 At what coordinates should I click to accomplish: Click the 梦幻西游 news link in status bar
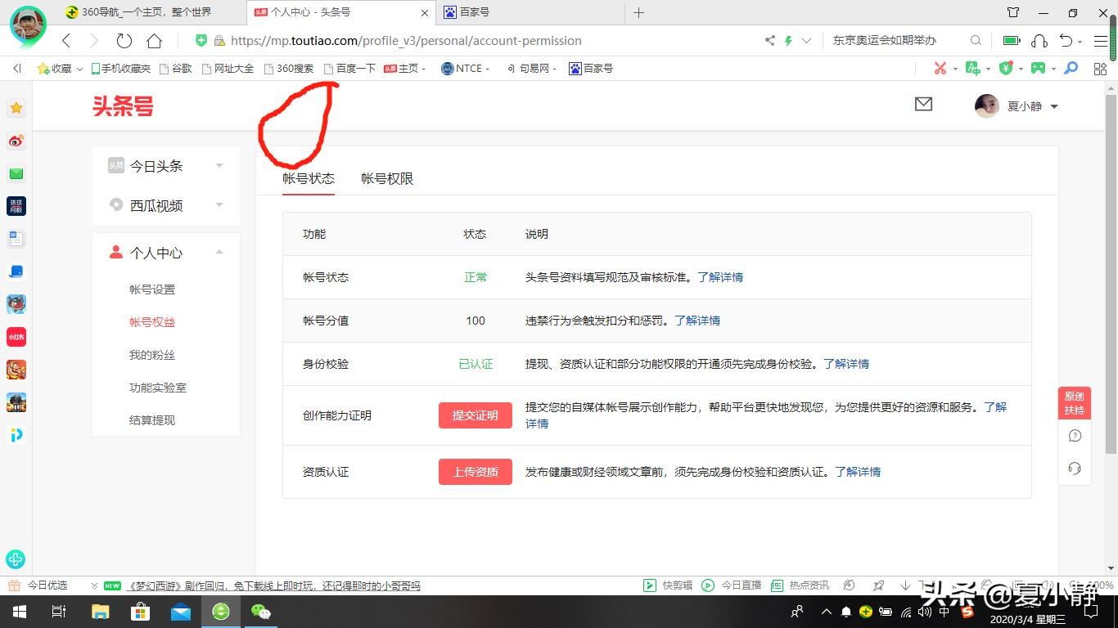coord(273,585)
